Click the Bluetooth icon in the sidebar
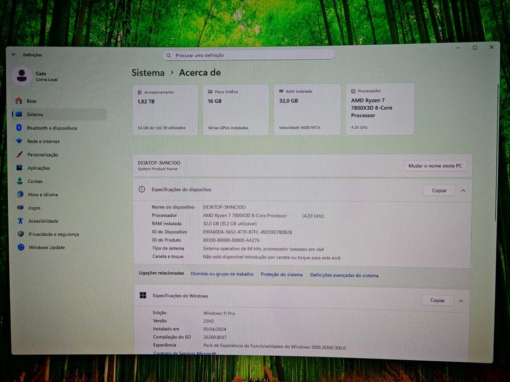 (19, 128)
